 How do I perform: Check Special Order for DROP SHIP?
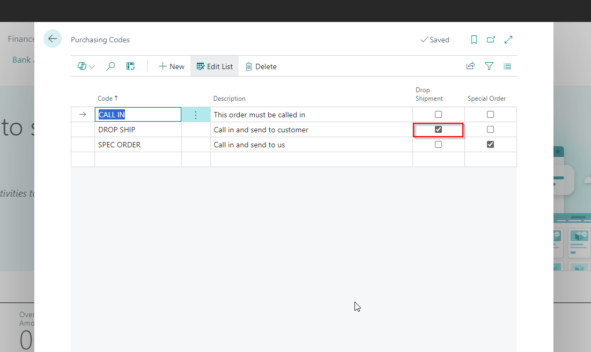point(490,130)
